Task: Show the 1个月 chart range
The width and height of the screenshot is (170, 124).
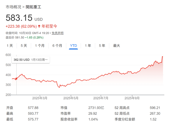Action: pos(39,46)
